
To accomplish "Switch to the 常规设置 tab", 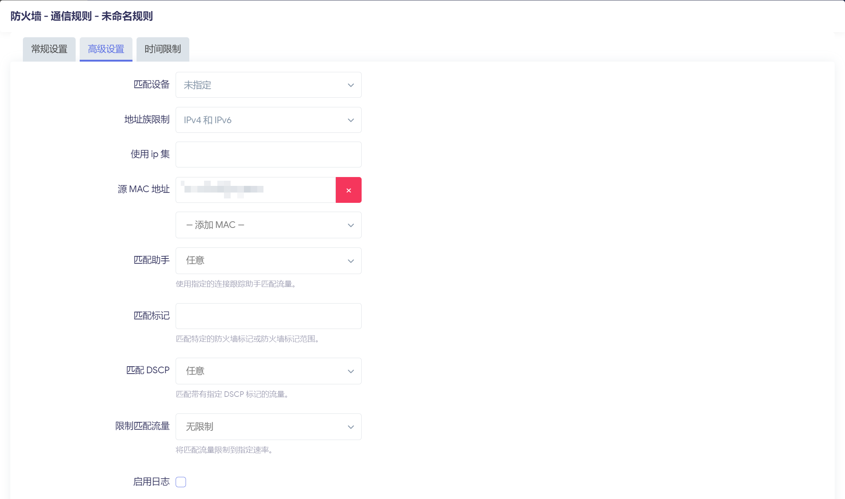I will (x=49, y=49).
